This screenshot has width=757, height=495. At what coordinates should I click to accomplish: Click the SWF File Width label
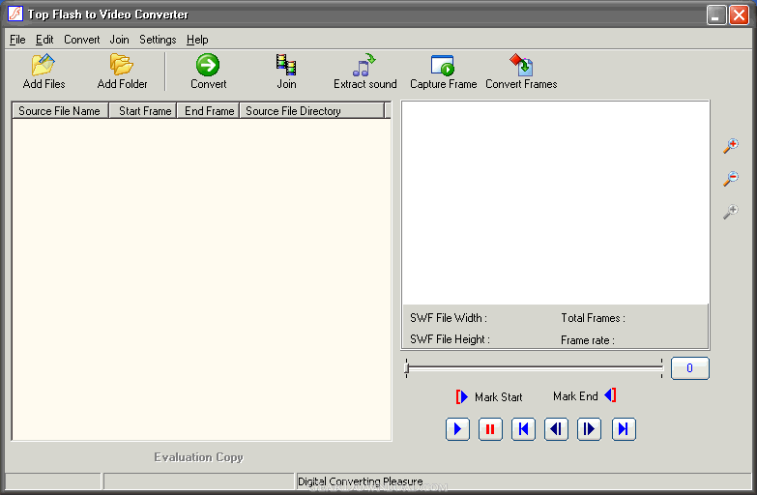point(449,318)
